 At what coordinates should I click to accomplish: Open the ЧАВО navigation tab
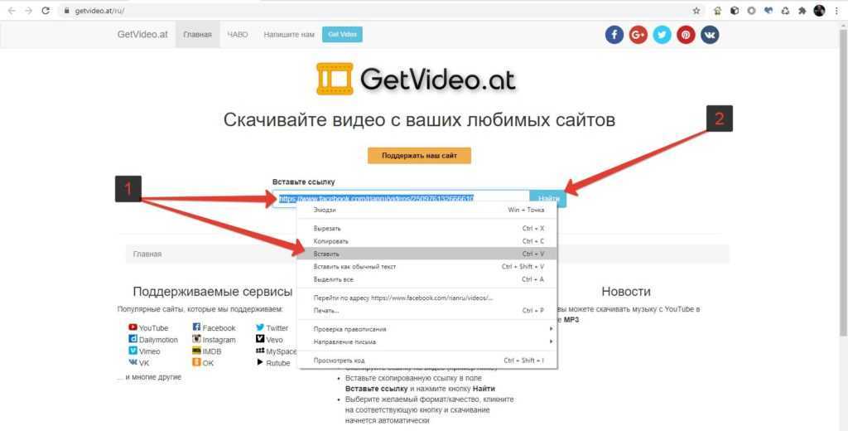[238, 35]
